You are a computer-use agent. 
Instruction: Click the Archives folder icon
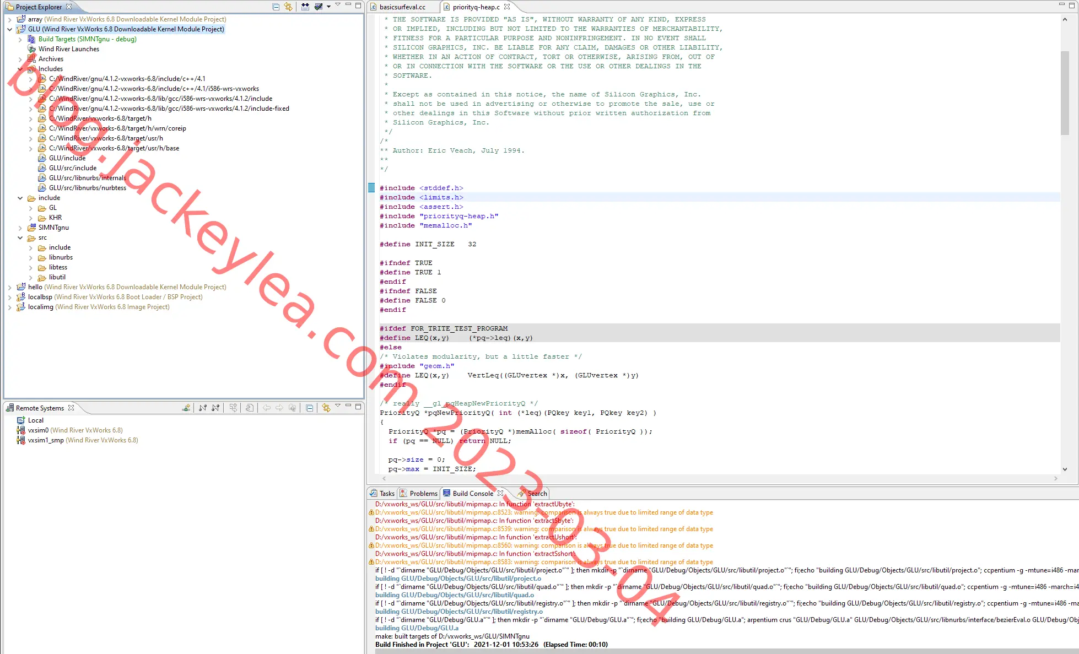pos(31,59)
